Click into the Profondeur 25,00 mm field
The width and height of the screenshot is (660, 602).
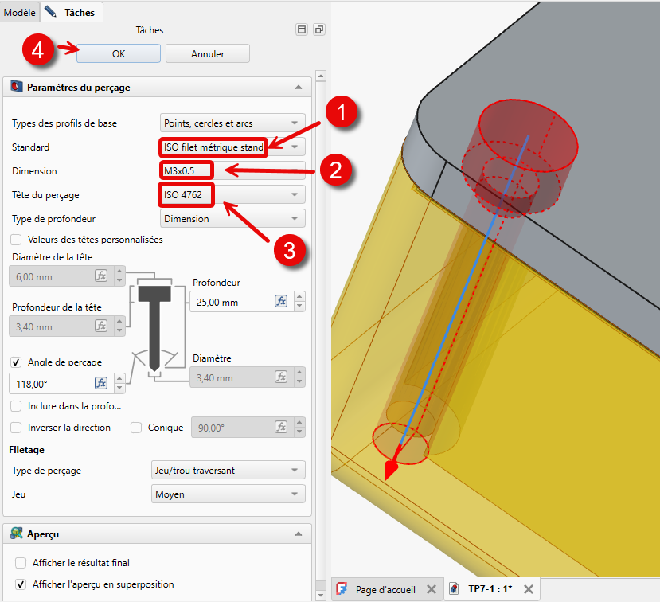click(x=230, y=302)
